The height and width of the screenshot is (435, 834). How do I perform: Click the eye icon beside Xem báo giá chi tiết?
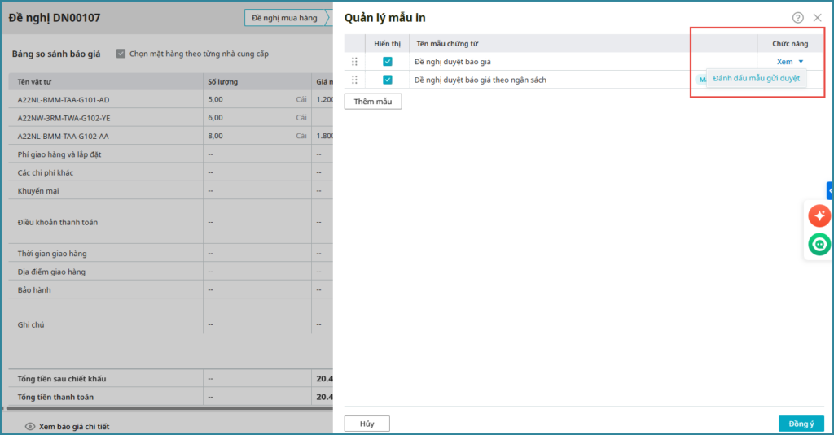[30, 427]
